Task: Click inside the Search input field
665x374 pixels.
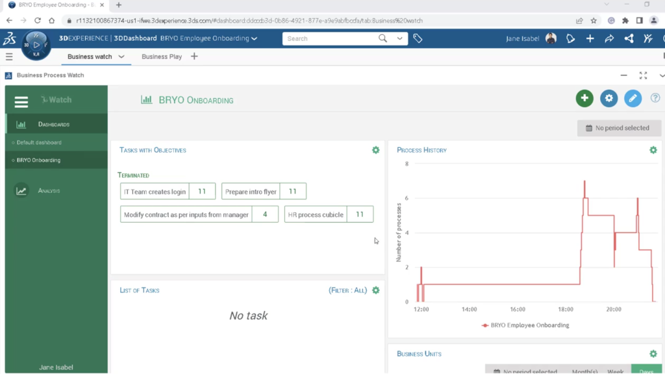Action: [x=331, y=38]
